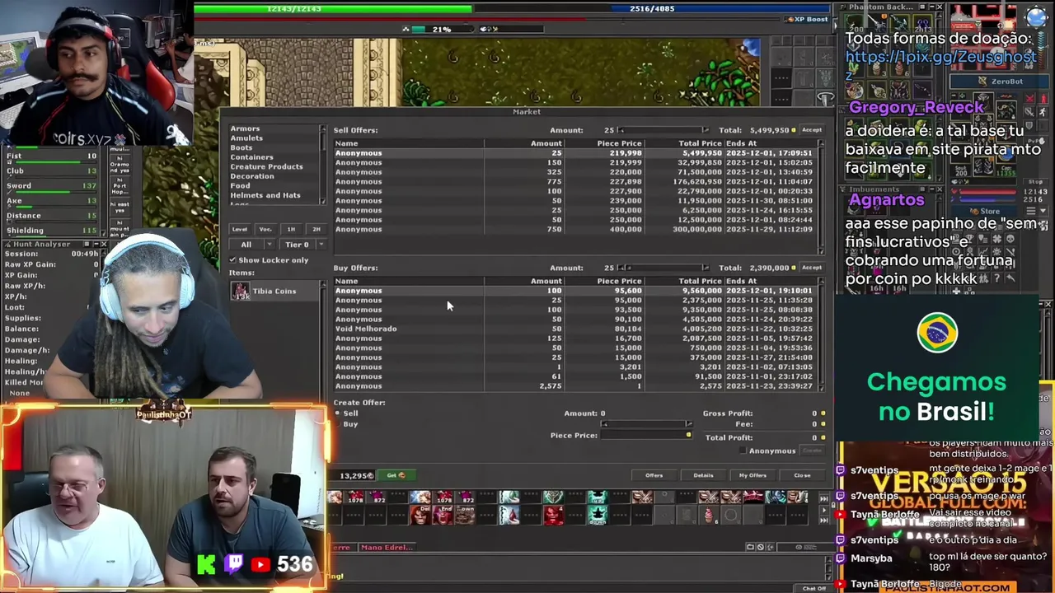Click the Piece Price input field
Image resolution: width=1055 pixels, height=593 pixels.
coord(647,435)
